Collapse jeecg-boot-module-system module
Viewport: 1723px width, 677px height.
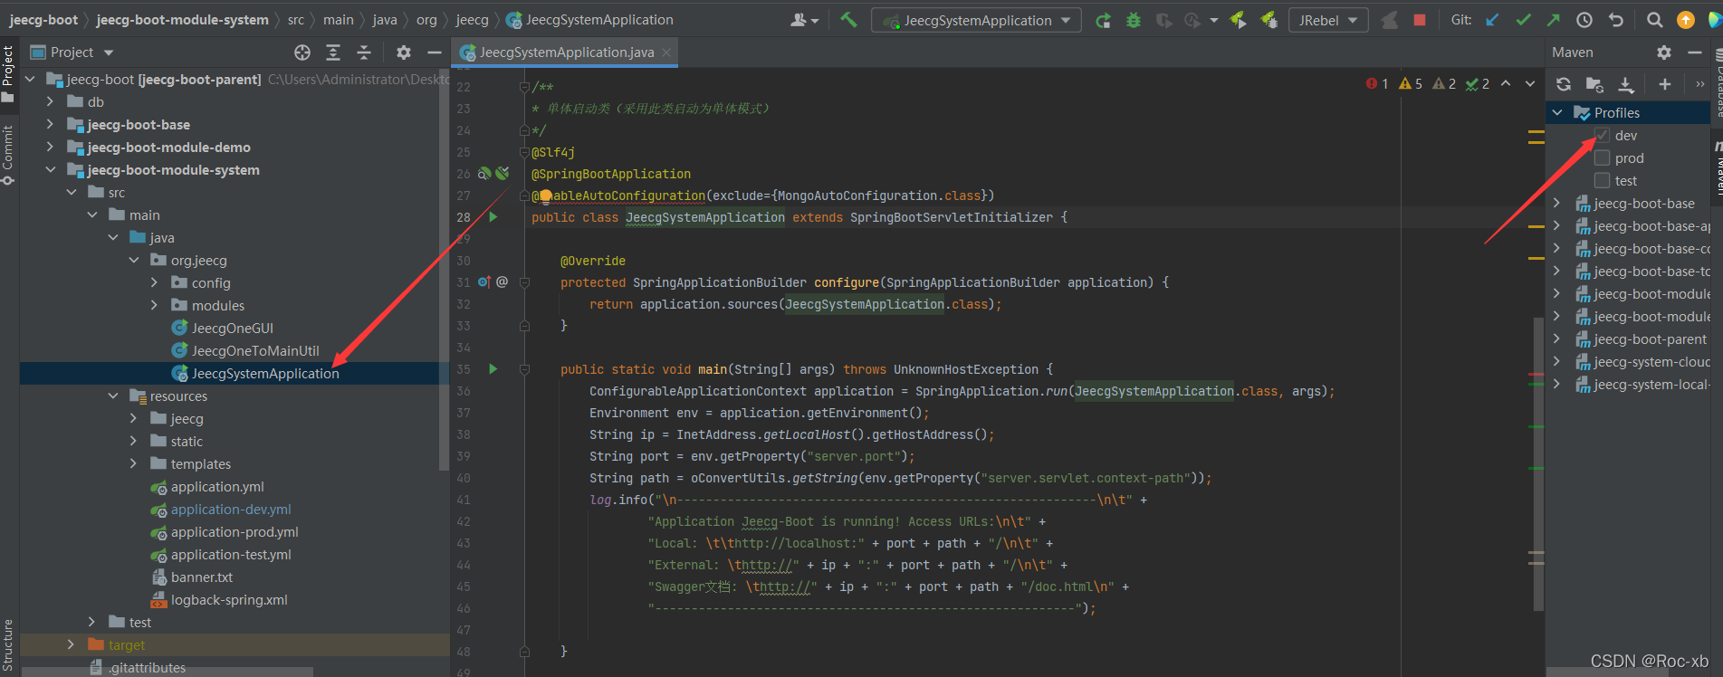[50, 170]
